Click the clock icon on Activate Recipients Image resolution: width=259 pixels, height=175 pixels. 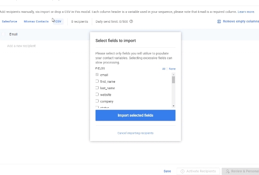pos(183,171)
